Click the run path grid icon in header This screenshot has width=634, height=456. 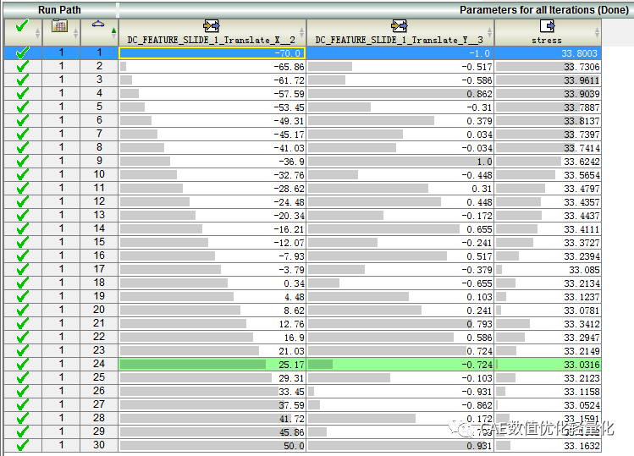(x=59, y=26)
